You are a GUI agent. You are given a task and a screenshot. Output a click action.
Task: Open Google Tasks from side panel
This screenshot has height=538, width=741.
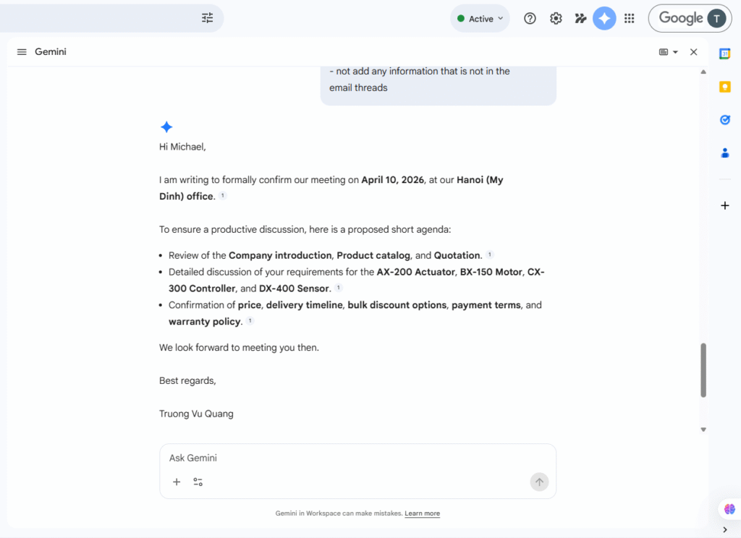tap(724, 120)
